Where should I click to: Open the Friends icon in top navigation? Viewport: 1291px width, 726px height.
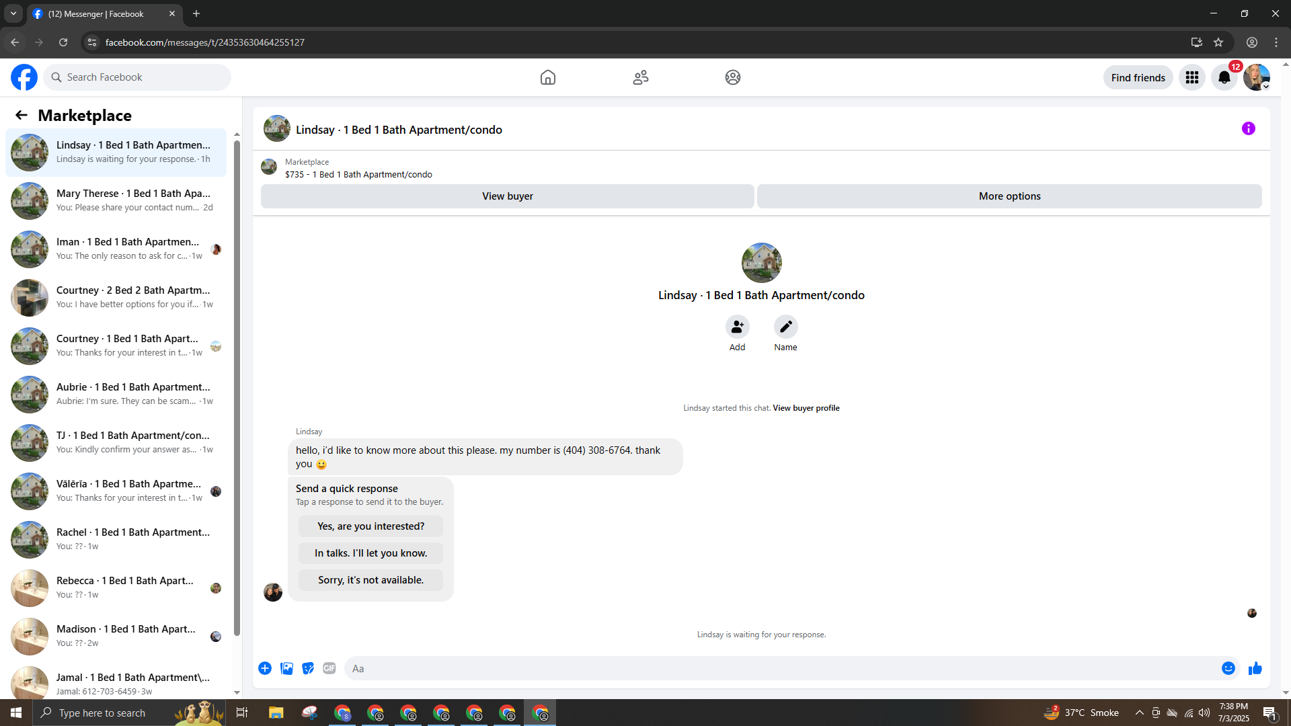point(640,77)
